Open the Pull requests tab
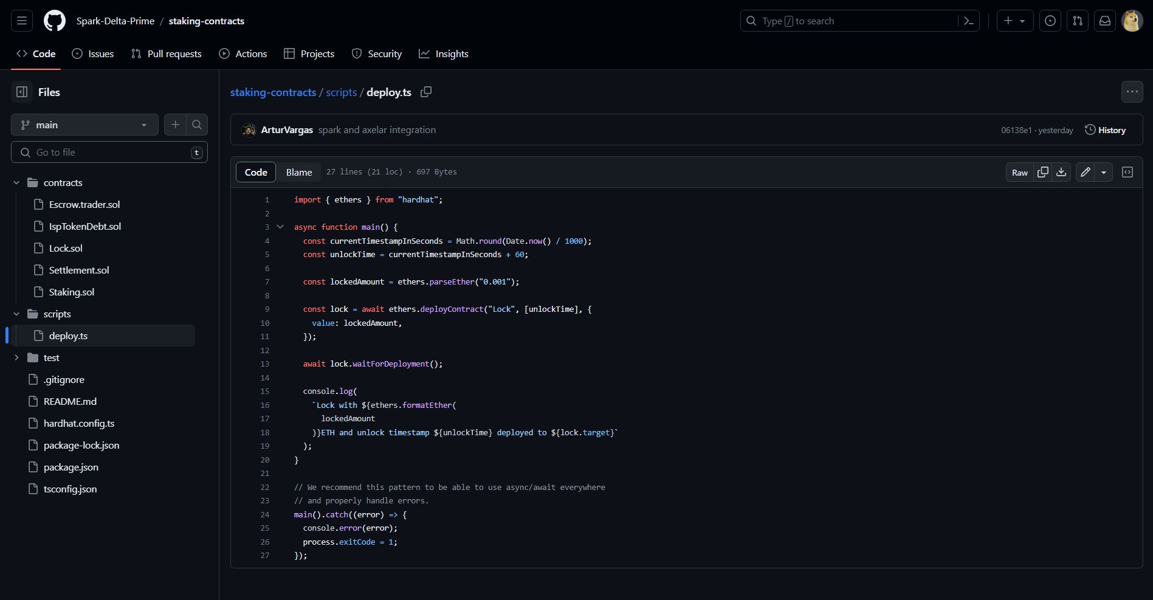 click(x=167, y=53)
